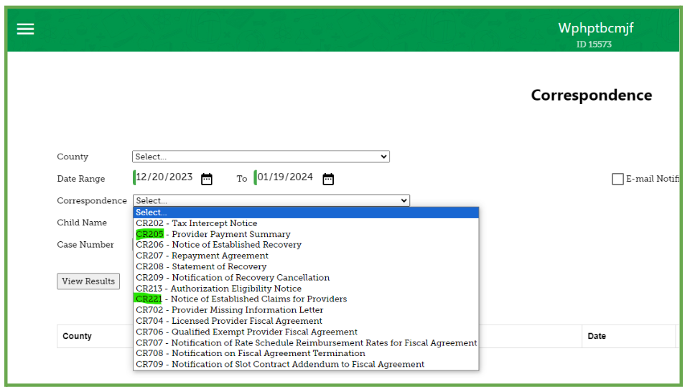
Task: Toggle the E-mail Notification checkbox
Action: coord(617,179)
